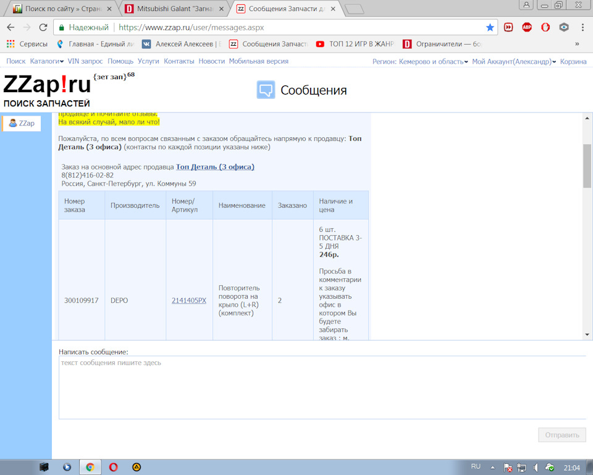Open the Сервисы apps grid bookmark
This screenshot has height=475, width=593.
(x=27, y=44)
